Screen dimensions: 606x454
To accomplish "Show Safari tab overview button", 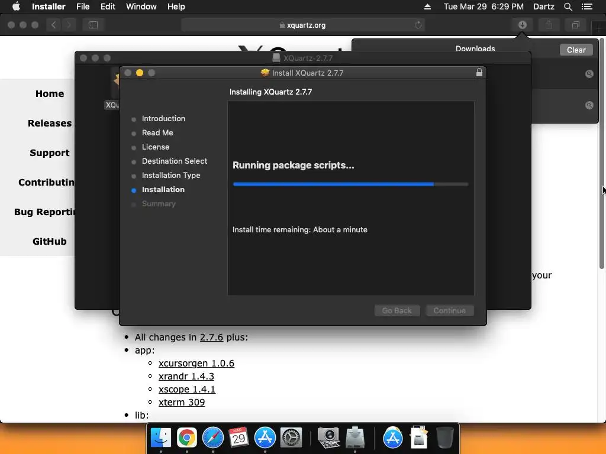I will (575, 25).
